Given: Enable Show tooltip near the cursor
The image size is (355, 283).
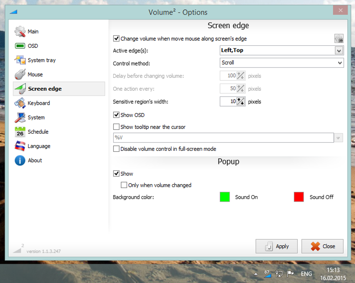Looking at the screenshot, I should point(116,127).
